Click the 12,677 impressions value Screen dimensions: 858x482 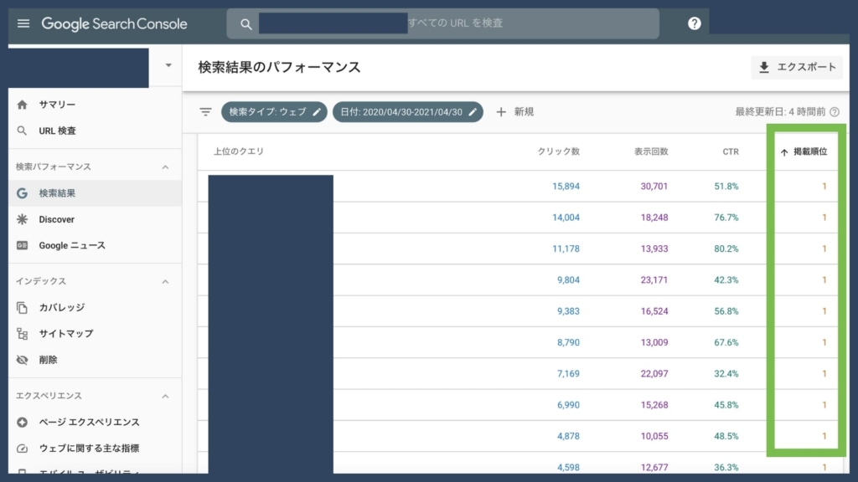[x=654, y=467]
